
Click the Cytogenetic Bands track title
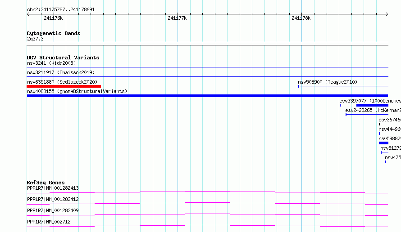(x=54, y=33)
